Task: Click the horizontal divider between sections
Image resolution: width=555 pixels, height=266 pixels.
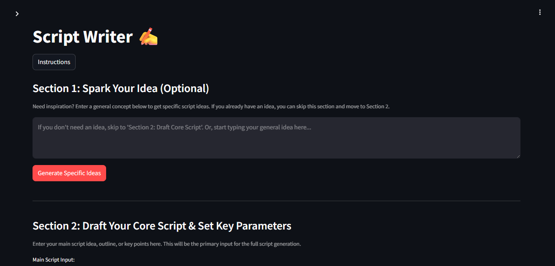Action: (x=276, y=201)
